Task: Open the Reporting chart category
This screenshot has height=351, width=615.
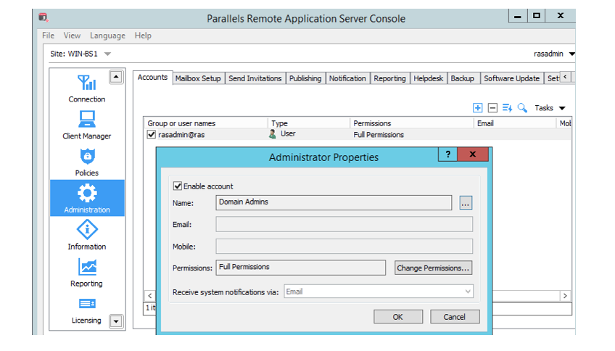Action: [87, 273]
